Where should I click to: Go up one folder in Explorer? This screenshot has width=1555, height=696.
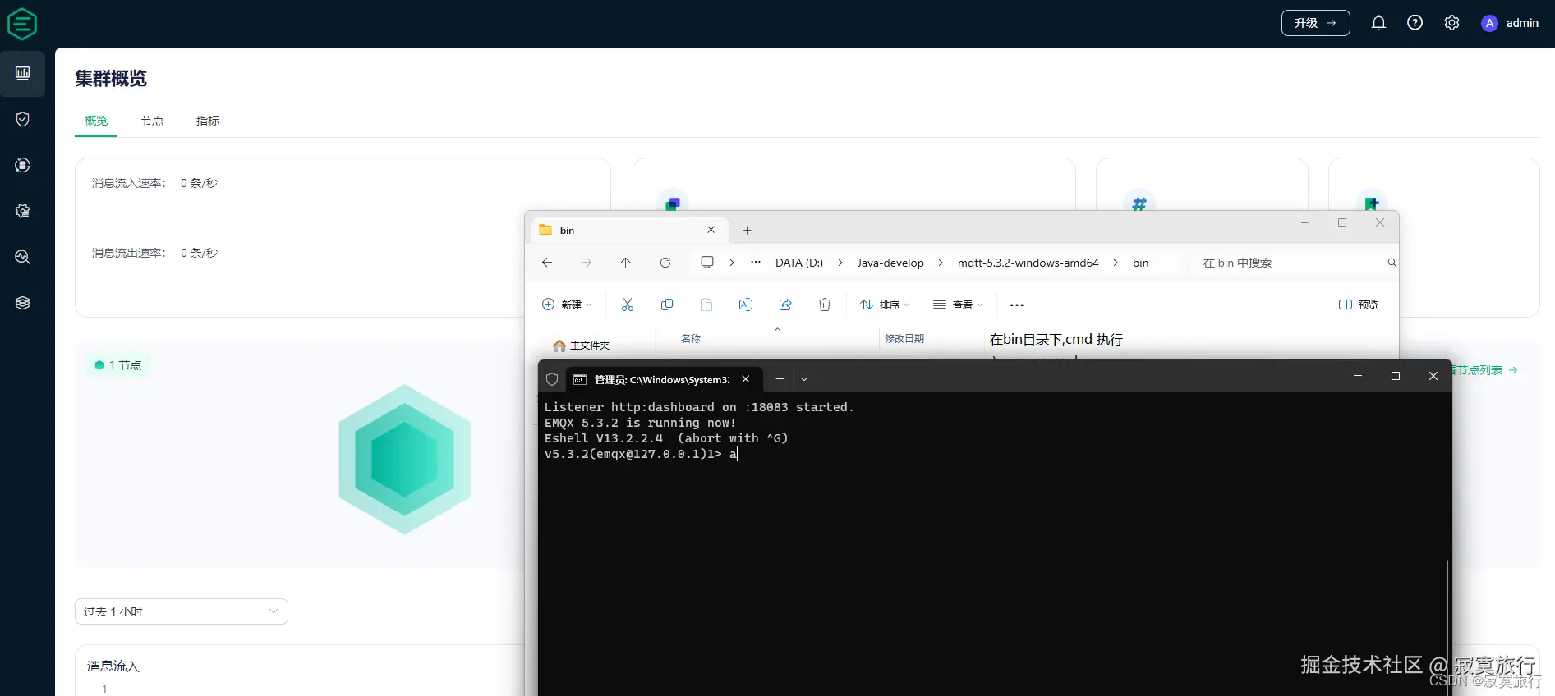pyautogui.click(x=626, y=263)
